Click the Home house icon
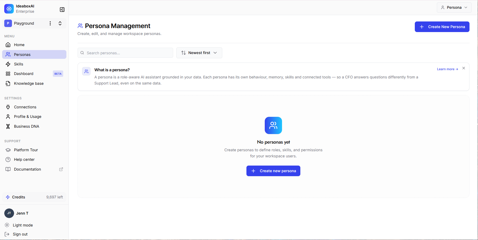Screen dimensions: 478x240 point(8,45)
